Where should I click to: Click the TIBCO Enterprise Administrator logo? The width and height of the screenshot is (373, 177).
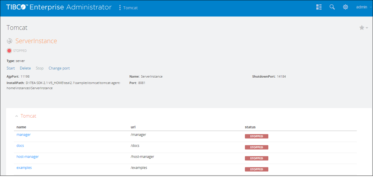pyautogui.click(x=59, y=7)
